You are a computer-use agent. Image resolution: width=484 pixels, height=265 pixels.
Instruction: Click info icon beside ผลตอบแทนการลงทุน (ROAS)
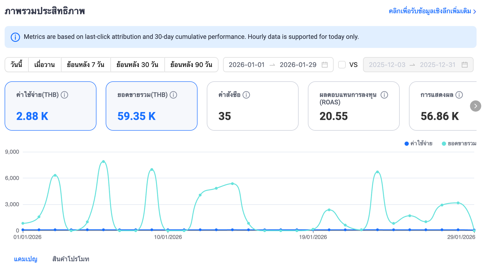coord(384,95)
